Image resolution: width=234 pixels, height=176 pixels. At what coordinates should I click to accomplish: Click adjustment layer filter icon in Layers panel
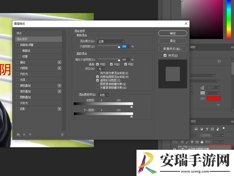click(x=202, y=129)
